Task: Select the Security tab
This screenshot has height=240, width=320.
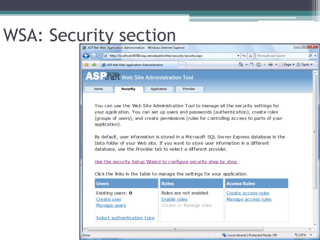Action: (128, 89)
